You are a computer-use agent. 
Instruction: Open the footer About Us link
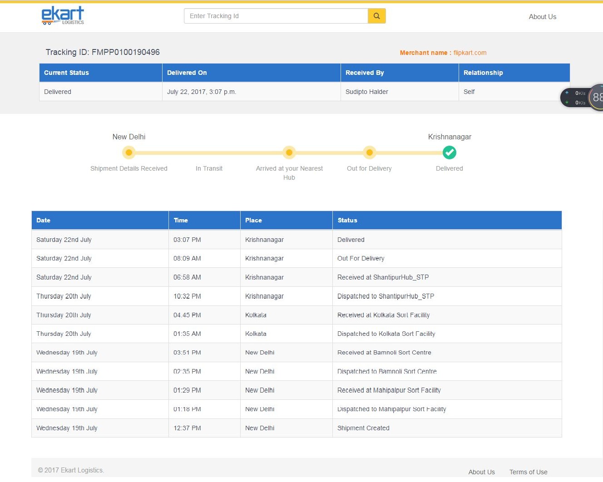click(481, 472)
